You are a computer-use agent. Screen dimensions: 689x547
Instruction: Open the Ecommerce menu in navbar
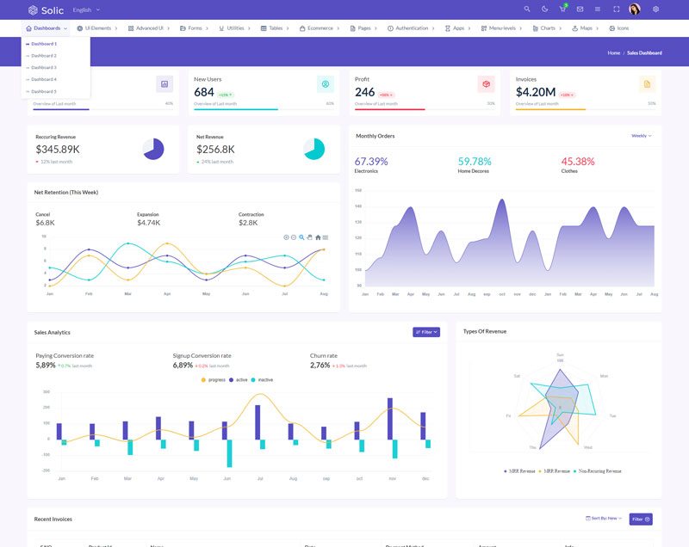(320, 28)
